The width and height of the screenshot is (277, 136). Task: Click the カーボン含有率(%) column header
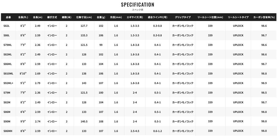click(264, 17)
